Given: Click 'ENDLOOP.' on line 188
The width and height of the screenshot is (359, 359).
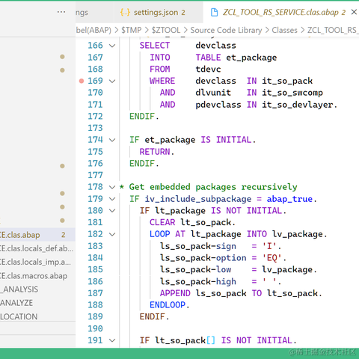Looking at the screenshot, I should 169,305.
